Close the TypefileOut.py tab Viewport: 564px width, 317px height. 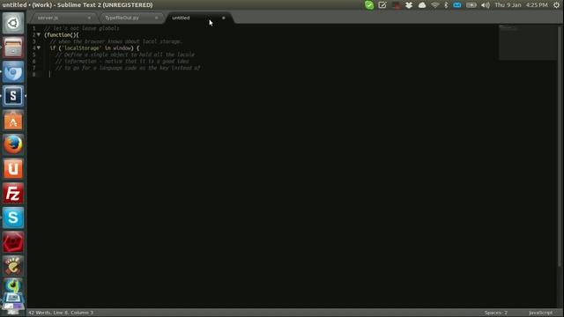pos(157,18)
